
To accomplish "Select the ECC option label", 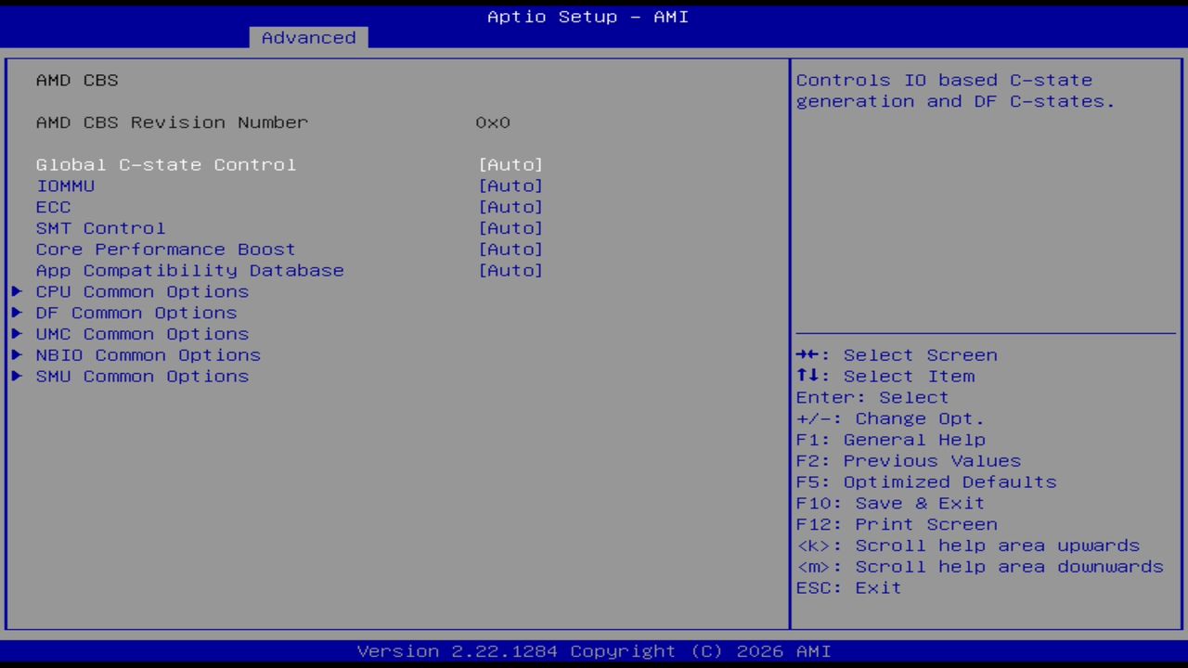I will pos(53,207).
